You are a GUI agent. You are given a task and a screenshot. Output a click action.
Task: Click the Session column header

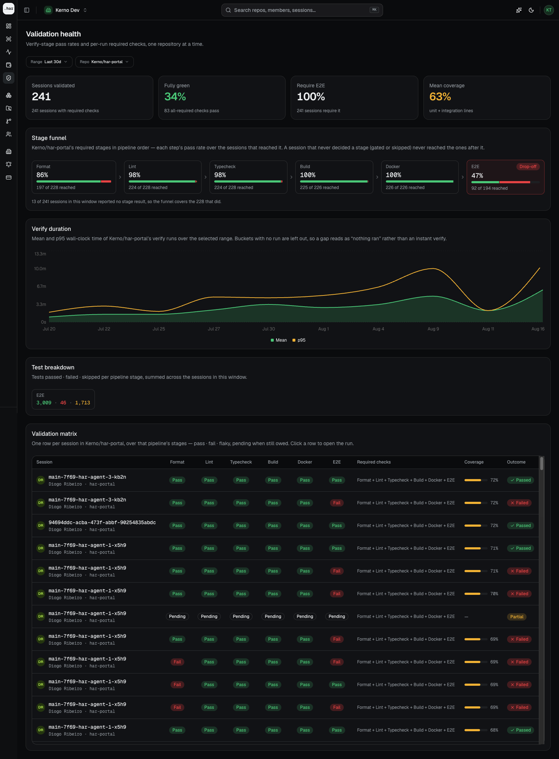coord(44,462)
